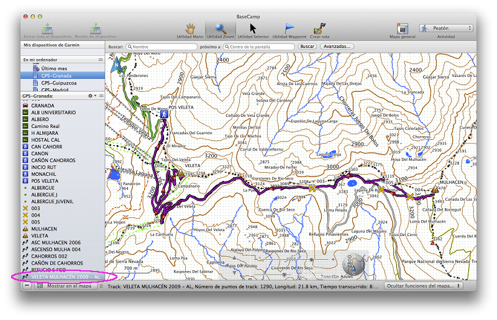Screen dimensions: 497x320
Task: Select waypoint 005 in the sidebar list
Action: click(x=63, y=222)
